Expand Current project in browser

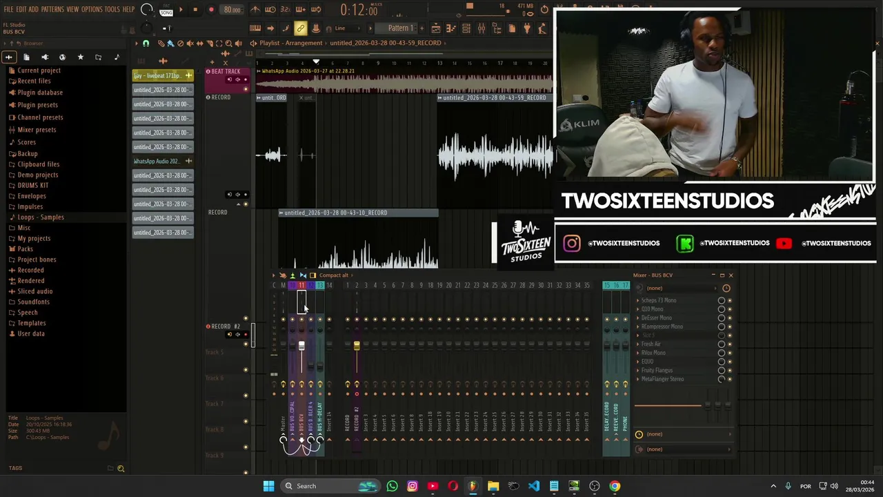coord(39,70)
